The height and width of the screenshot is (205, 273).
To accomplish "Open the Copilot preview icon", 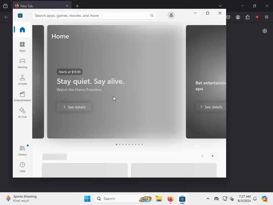I will (264, 199).
